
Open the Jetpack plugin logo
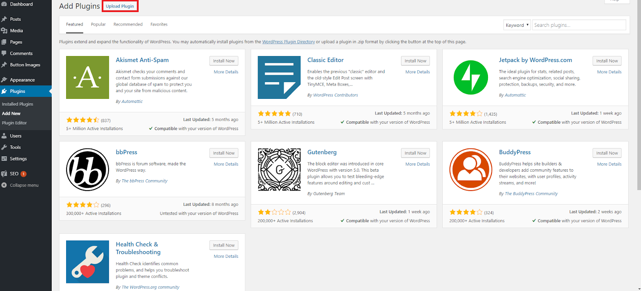pos(471,77)
